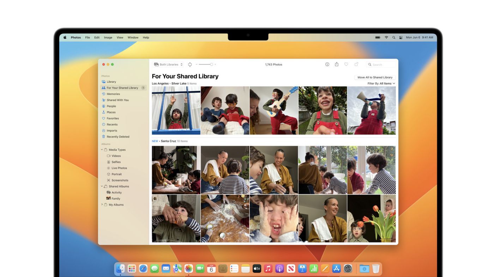The width and height of the screenshot is (494, 277).
Task: Open the Activity shared album
Action: [x=123, y=193]
